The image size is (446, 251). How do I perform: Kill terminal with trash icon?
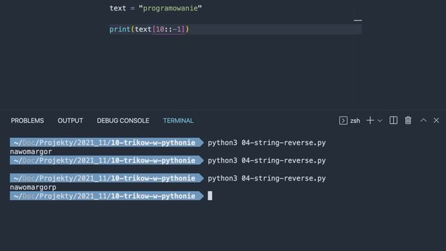(x=408, y=121)
